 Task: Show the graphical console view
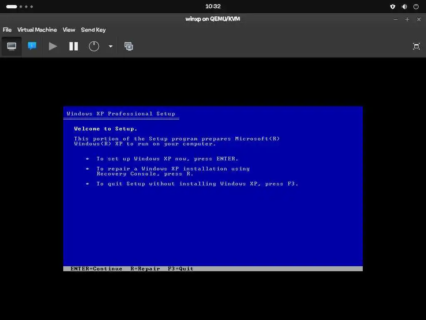coord(11,46)
